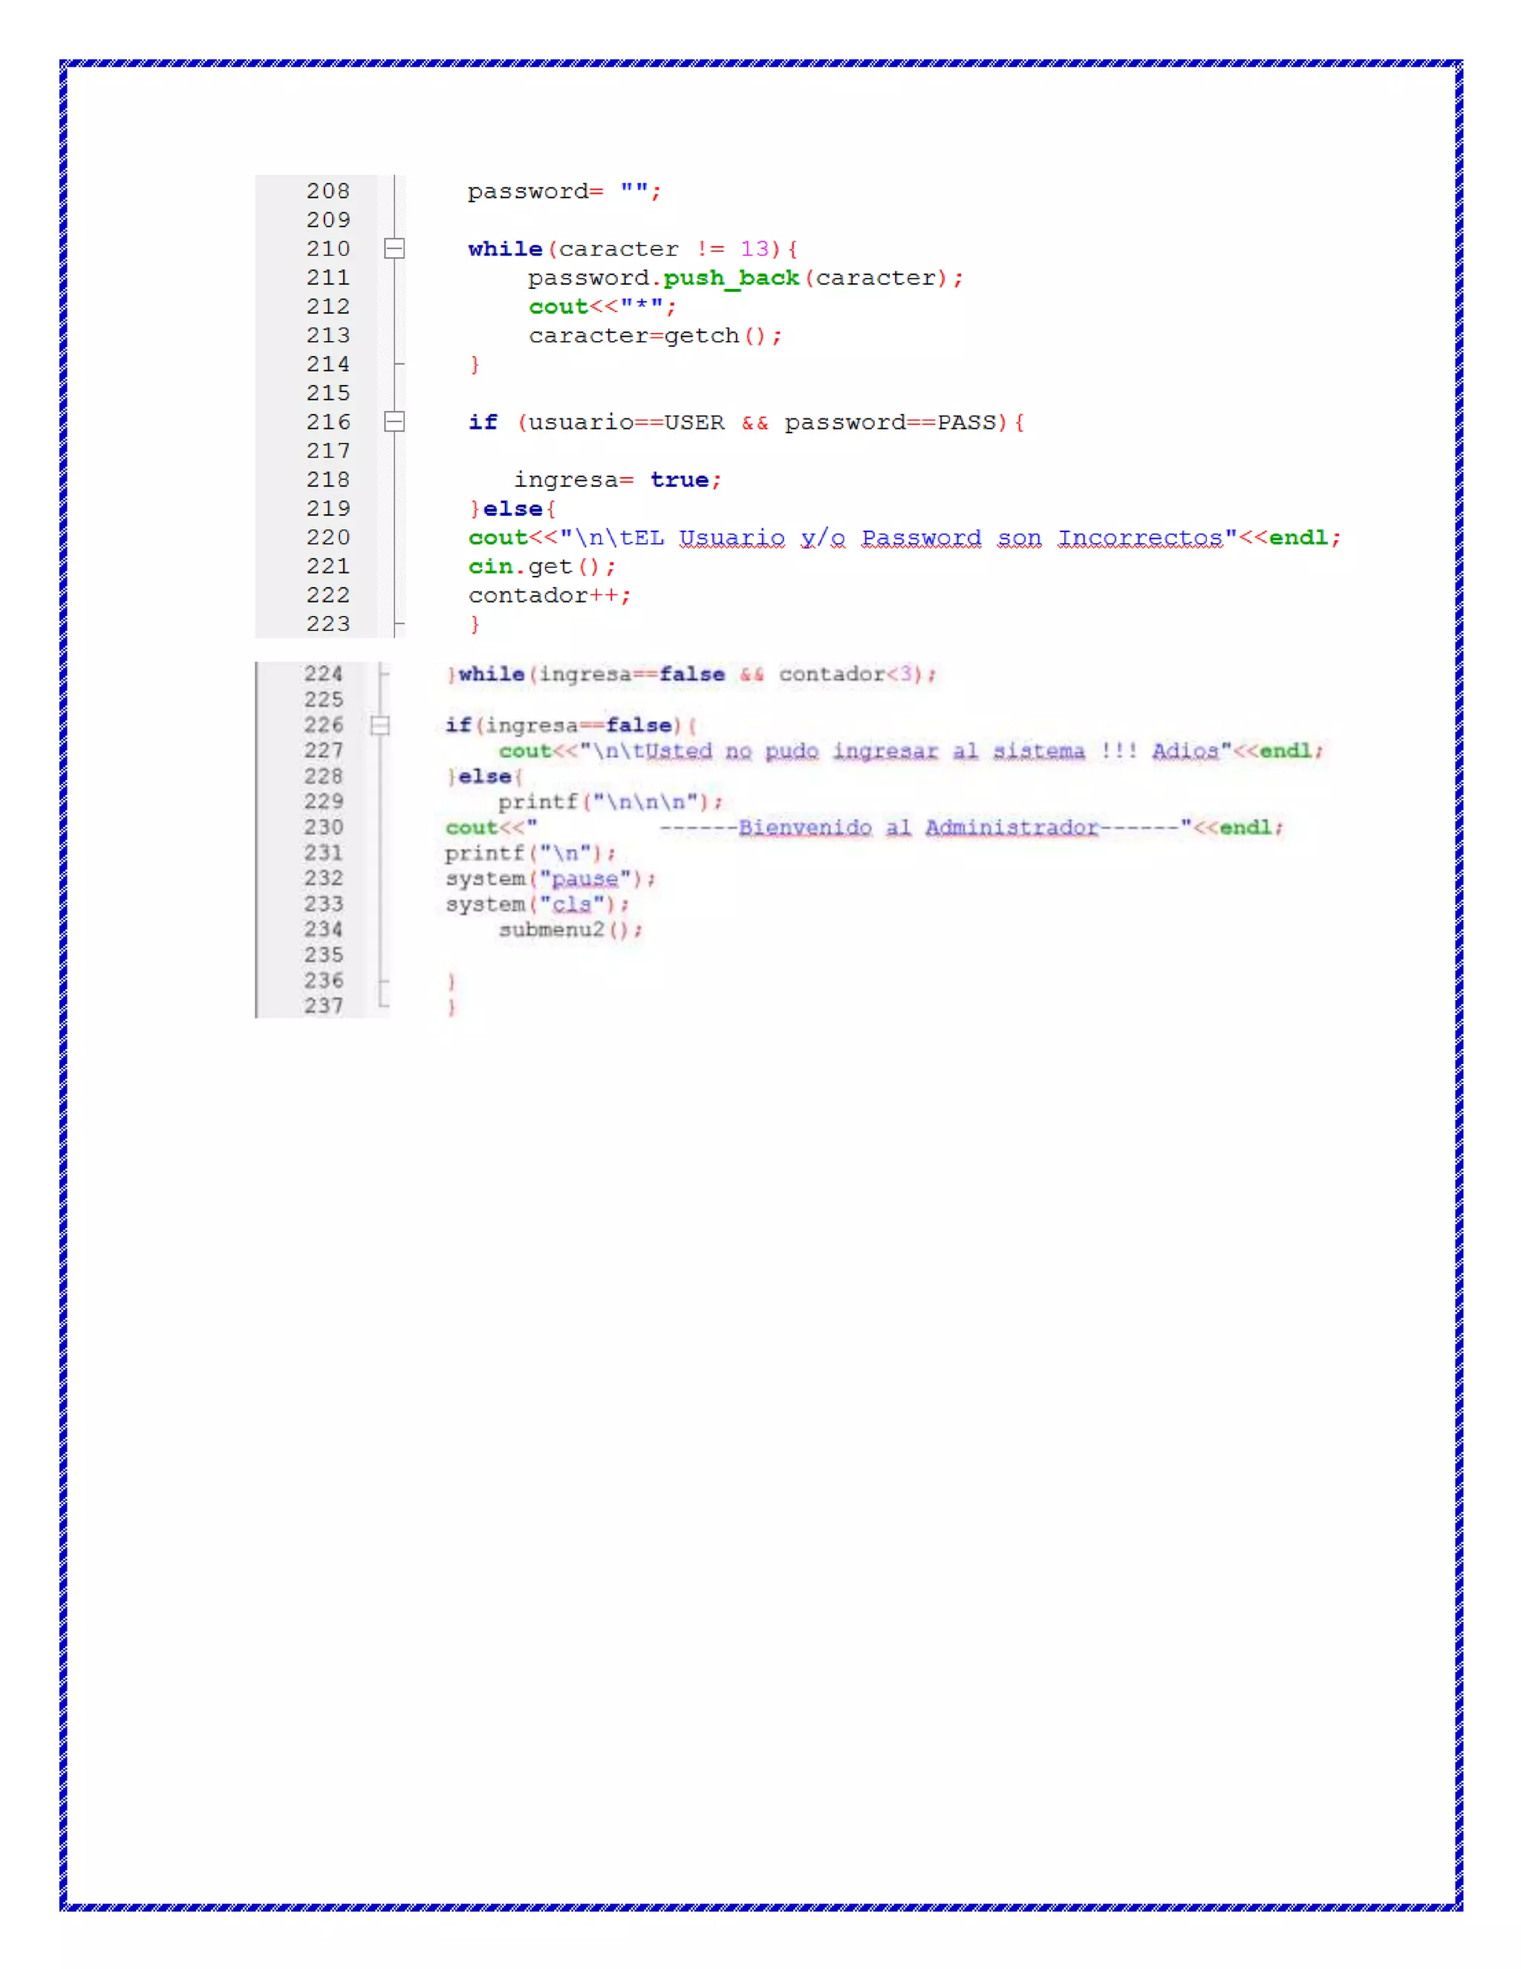Click the 'system("cls");' statement

pos(538,904)
